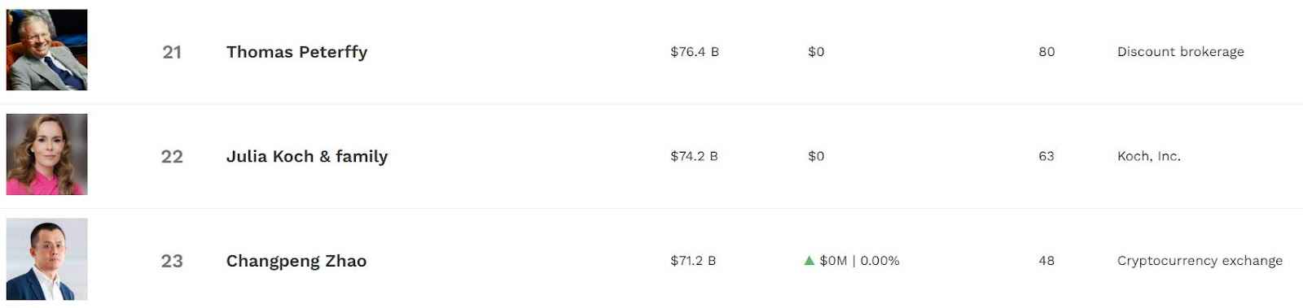Click the Koch, Inc. source text

[x=1149, y=156]
